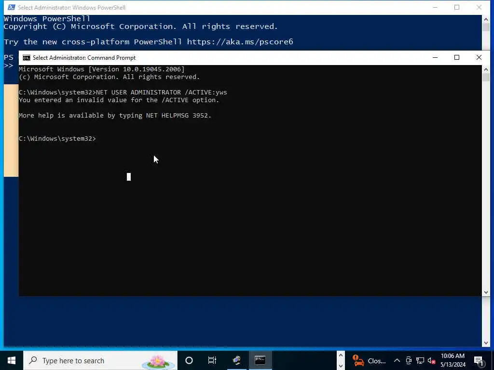
Task: Click '(c) Microsoft Corporation' line in Command Prompt
Action: point(110,77)
